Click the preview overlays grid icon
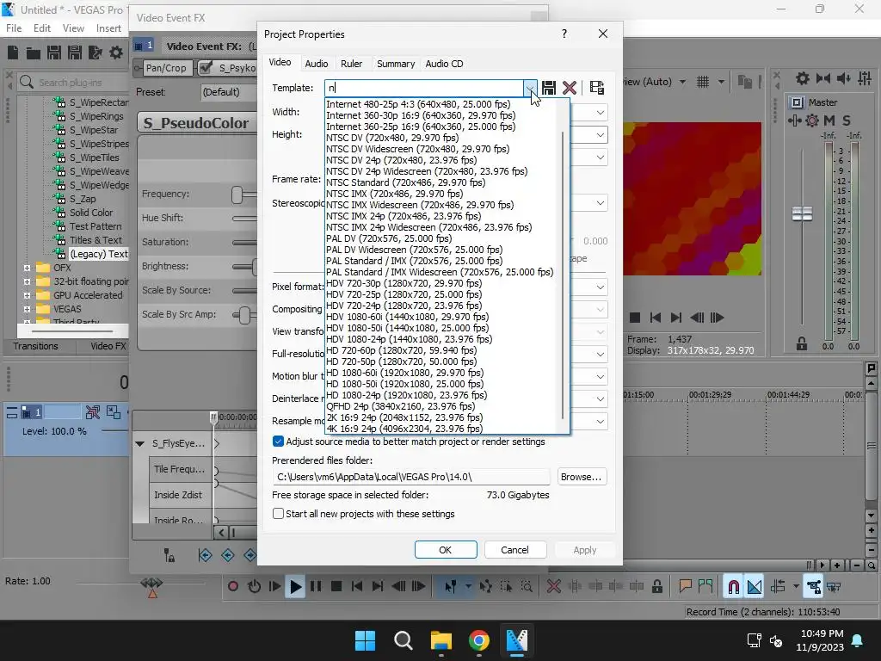Viewport: 881px width, 661px height. (x=703, y=82)
